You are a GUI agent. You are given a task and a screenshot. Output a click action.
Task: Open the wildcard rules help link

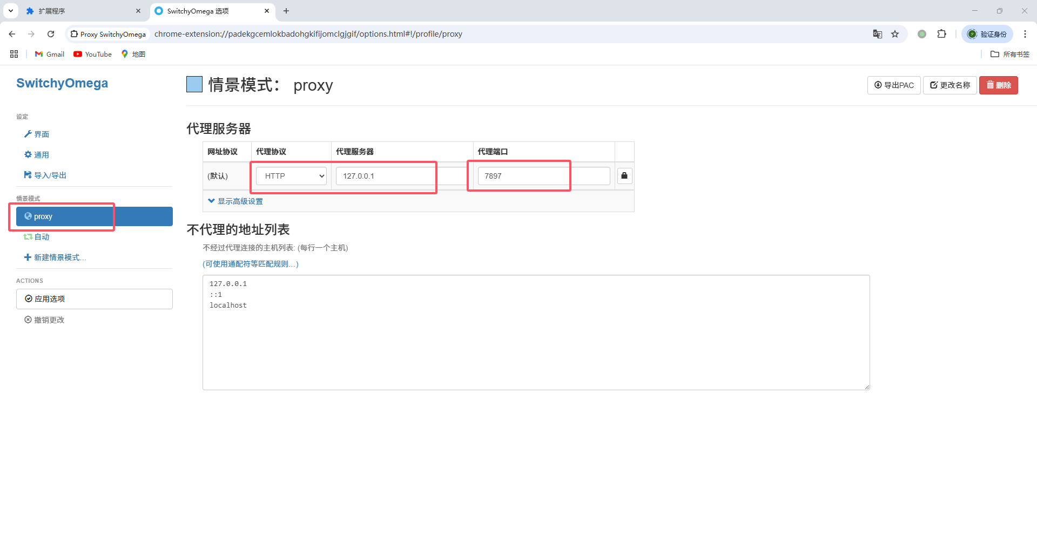tap(251, 264)
